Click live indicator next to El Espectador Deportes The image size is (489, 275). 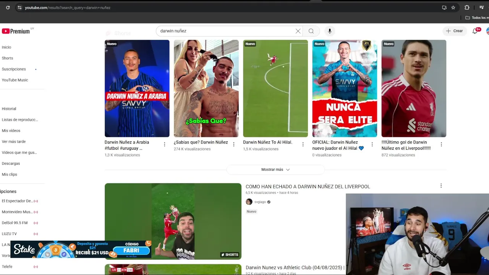[36, 201]
